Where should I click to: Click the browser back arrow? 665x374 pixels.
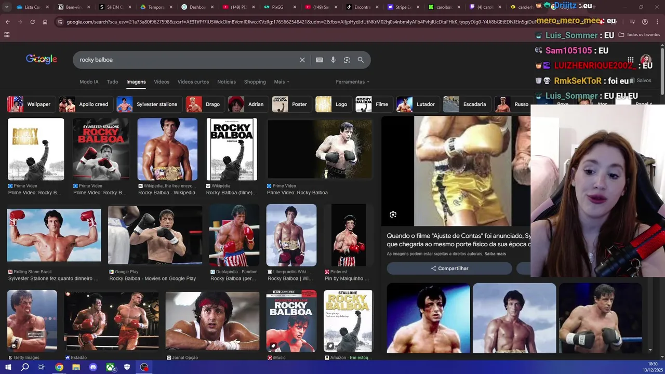point(7,22)
